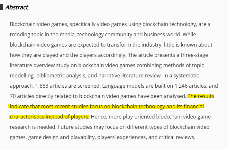Click the Abstract section heading
The width and height of the screenshot is (228, 150).
click(17, 7)
